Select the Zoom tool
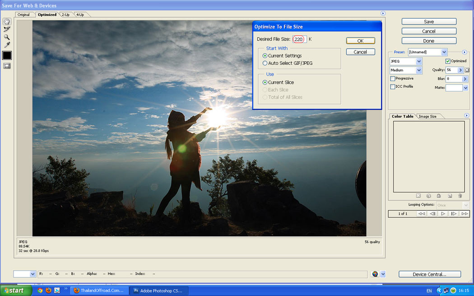 [7, 37]
